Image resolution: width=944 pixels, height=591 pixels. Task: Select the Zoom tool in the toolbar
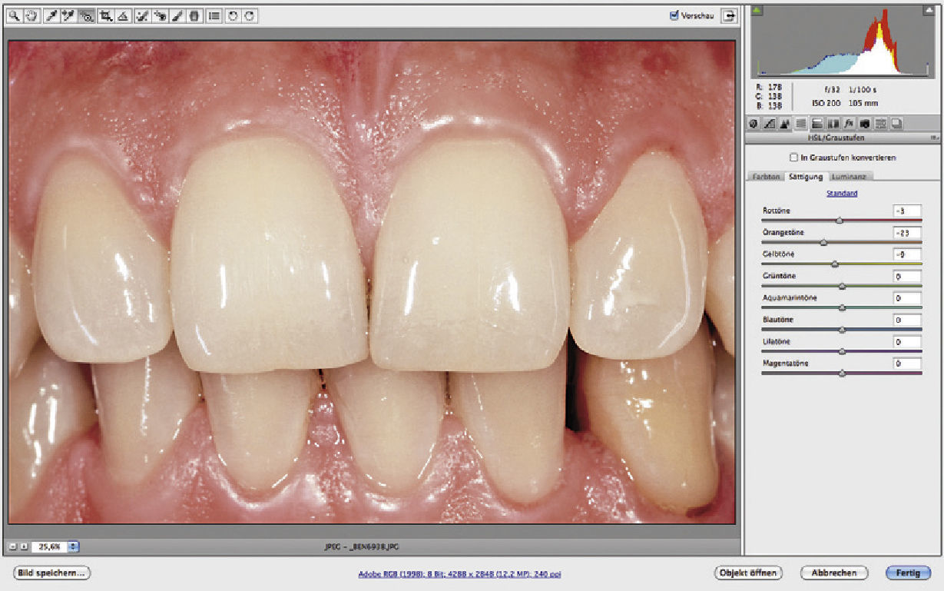click(x=15, y=15)
